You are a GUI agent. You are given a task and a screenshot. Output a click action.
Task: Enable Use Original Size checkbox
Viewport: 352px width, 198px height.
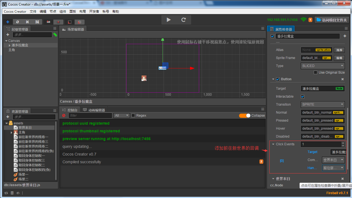click(x=316, y=73)
